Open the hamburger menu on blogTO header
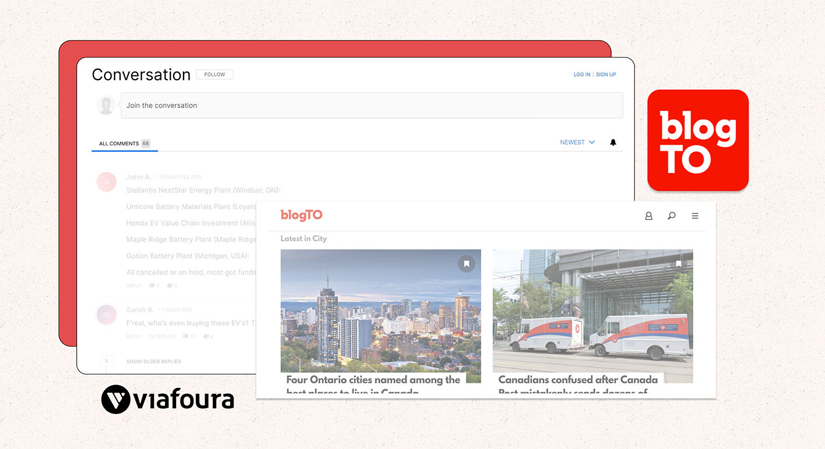Screen dimensions: 825x449 click(695, 216)
